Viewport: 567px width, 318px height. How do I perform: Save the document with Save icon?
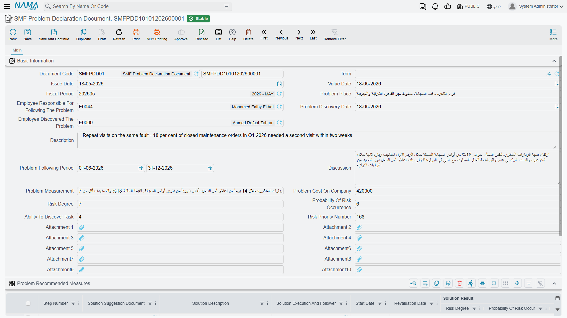click(28, 35)
